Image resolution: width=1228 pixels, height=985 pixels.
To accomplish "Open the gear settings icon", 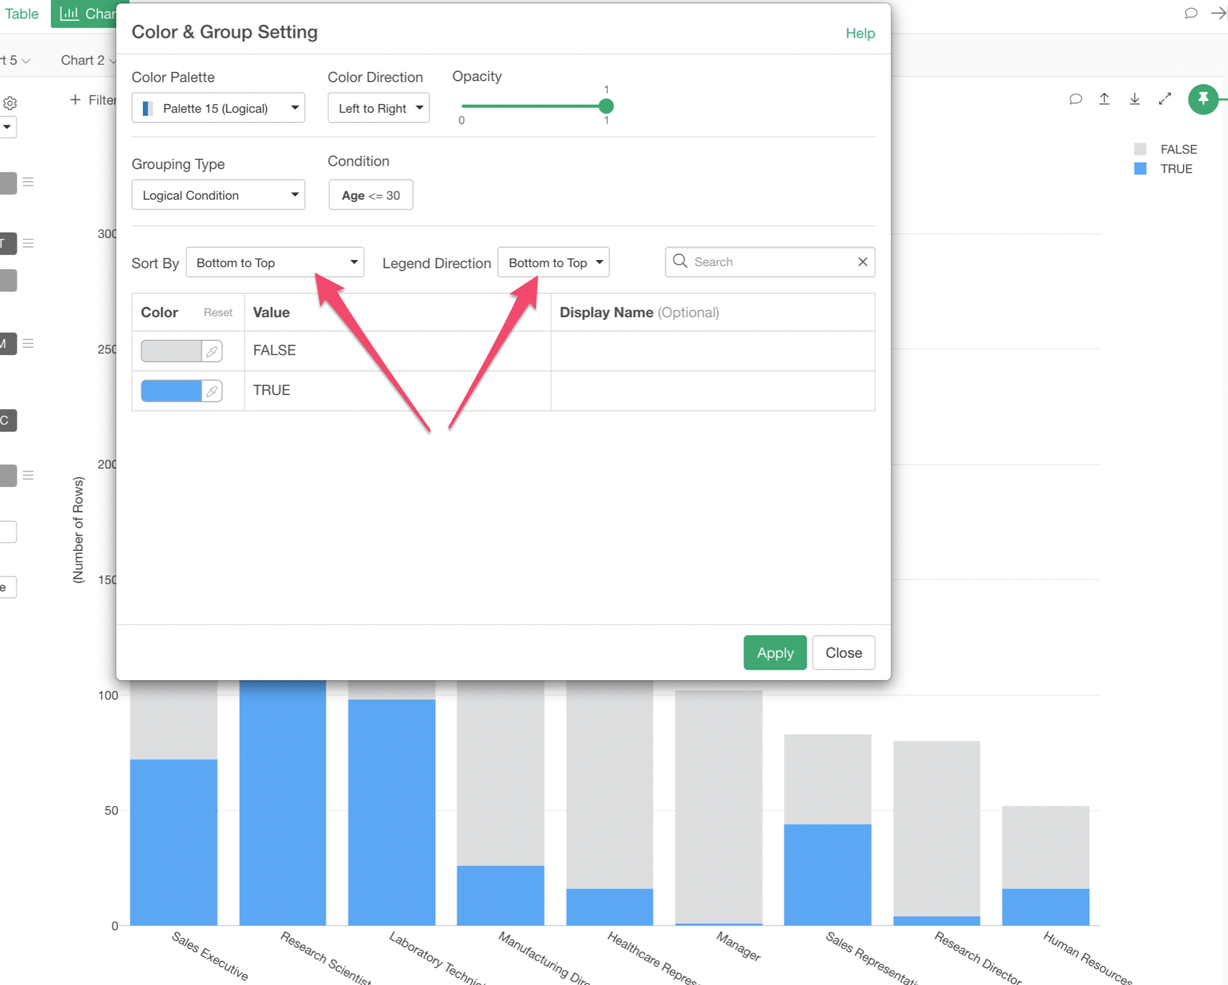I will click(10, 103).
